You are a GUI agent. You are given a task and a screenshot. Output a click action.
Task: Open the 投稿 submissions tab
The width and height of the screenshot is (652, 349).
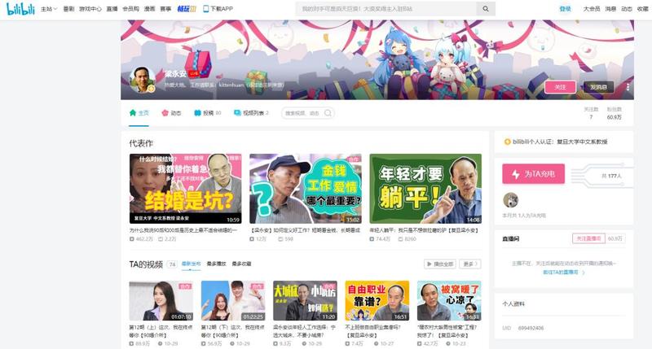click(208, 113)
